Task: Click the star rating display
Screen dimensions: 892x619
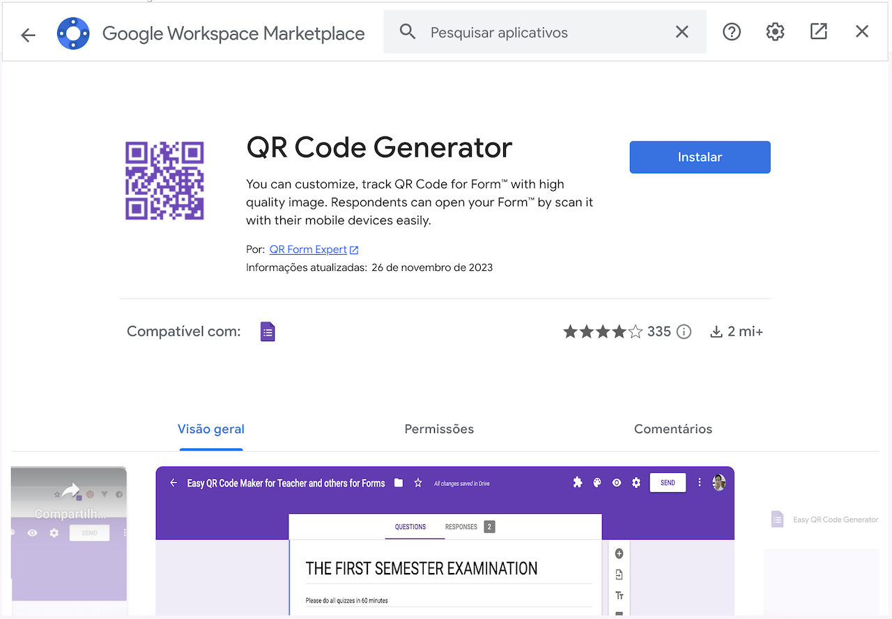Action: (x=603, y=332)
